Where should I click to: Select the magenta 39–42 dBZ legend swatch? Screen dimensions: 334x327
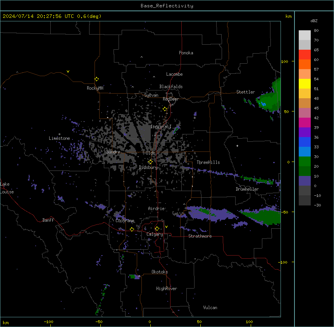pyautogui.click(x=305, y=122)
